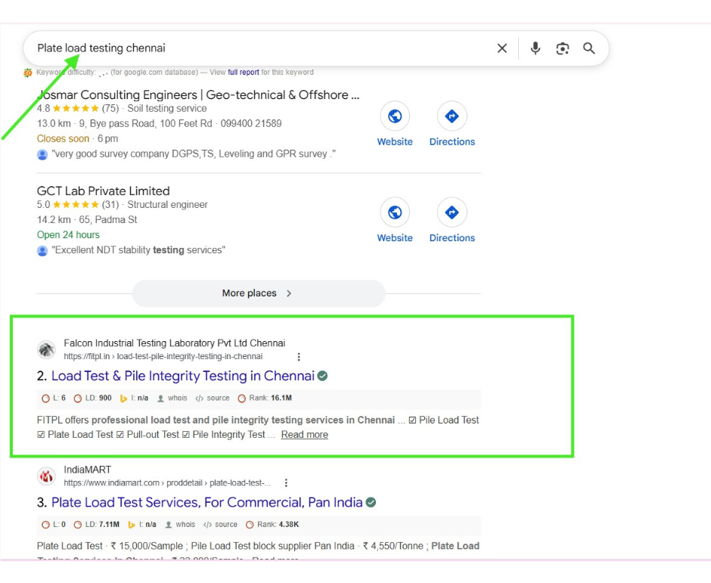This screenshot has height=583, width=711.
Task: Click the Falcon Industrial Testing Laboratory favicon
Action: click(x=46, y=349)
